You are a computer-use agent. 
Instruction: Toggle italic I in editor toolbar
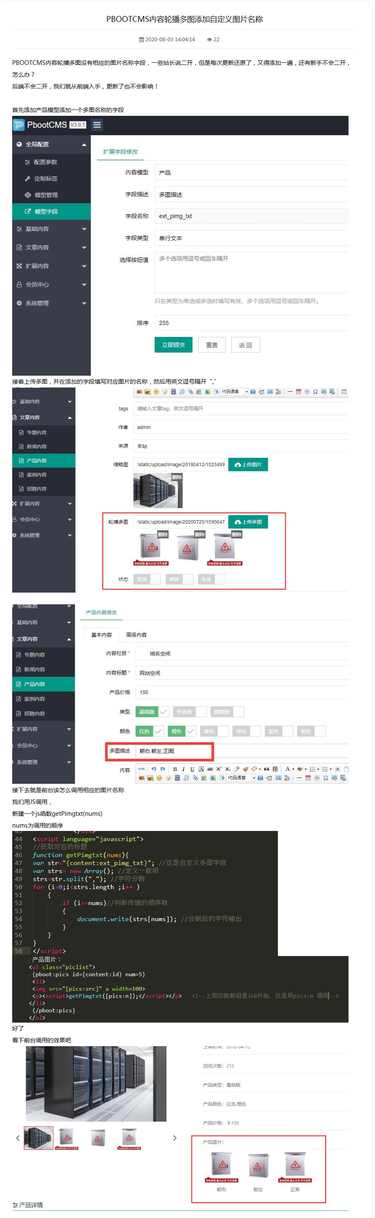tap(183, 769)
